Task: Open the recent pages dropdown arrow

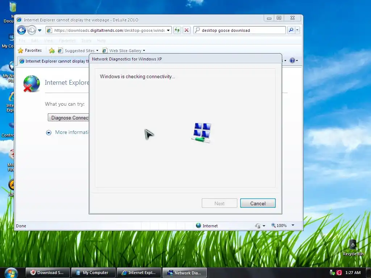Action: click(40, 30)
